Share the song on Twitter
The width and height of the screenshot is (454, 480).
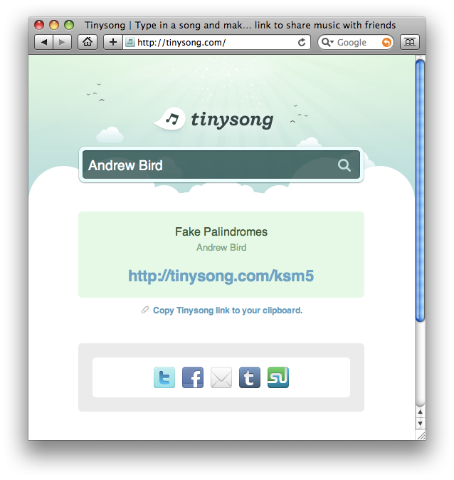[164, 377]
